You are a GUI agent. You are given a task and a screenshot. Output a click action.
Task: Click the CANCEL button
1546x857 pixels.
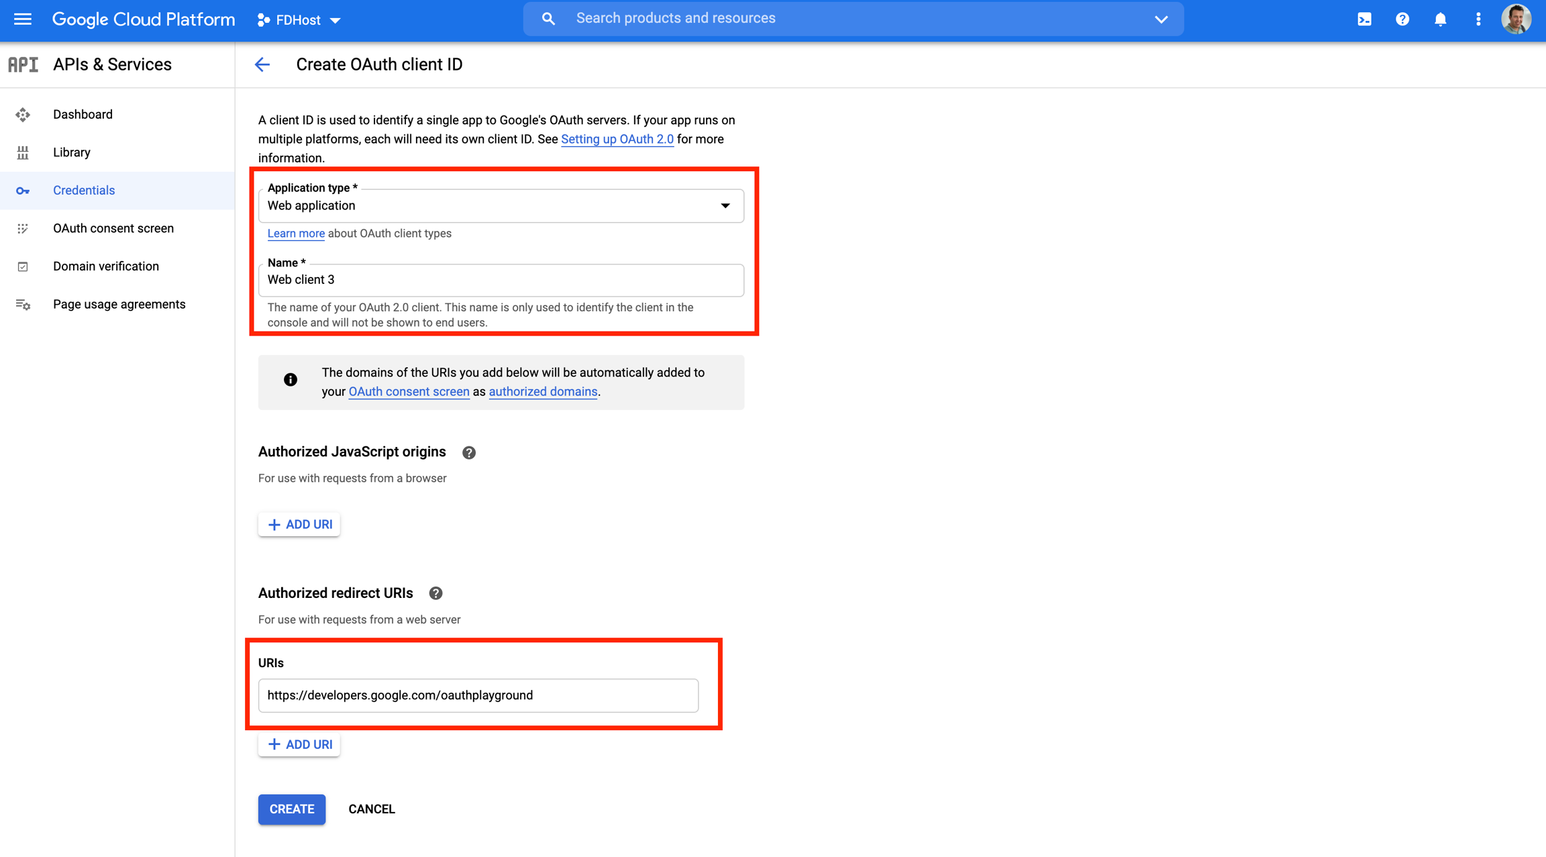[371, 809]
